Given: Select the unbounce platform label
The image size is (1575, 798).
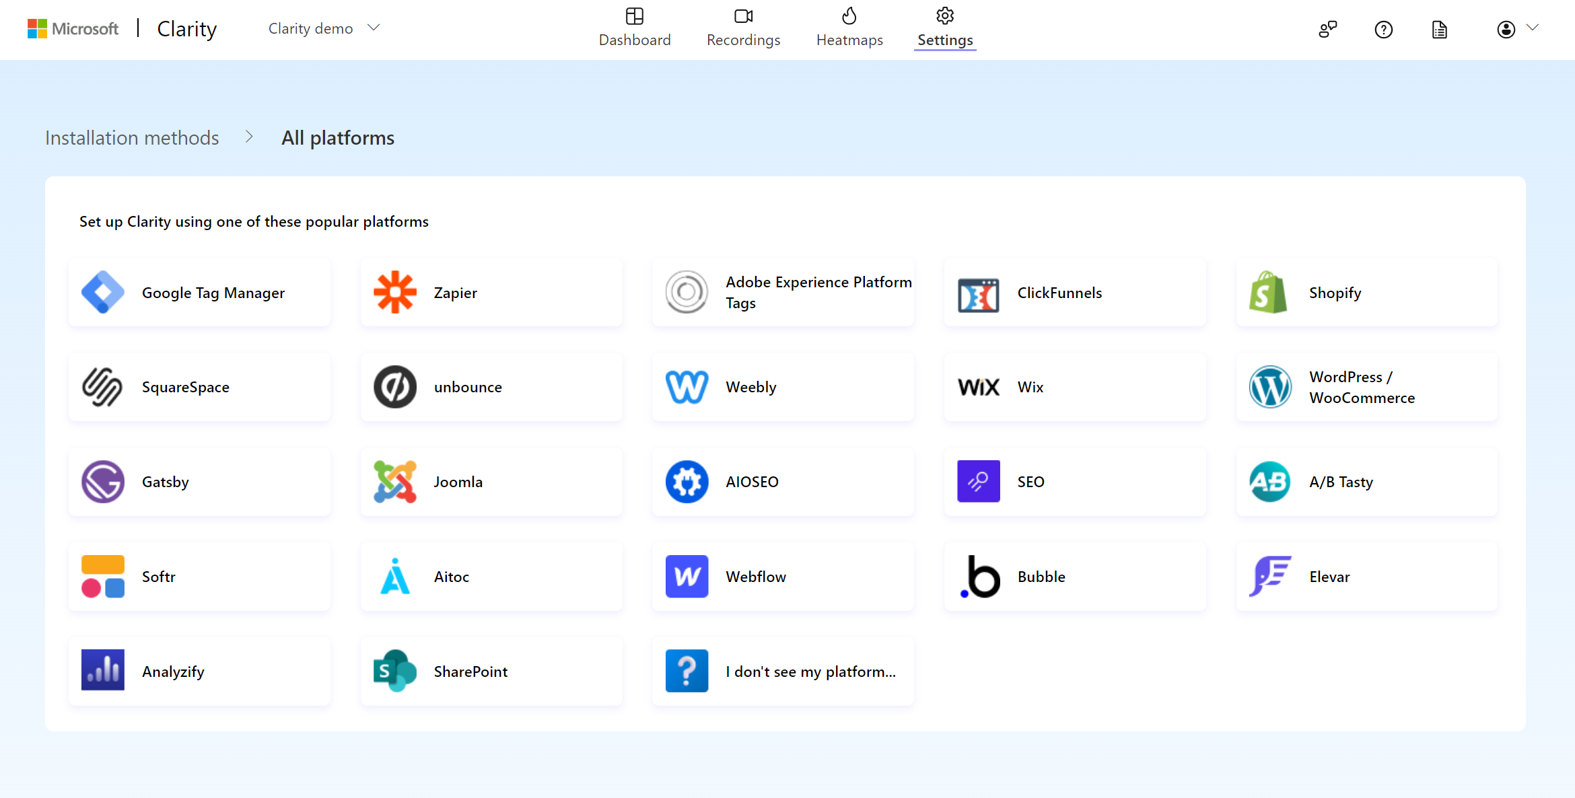Looking at the screenshot, I should click(x=468, y=388).
